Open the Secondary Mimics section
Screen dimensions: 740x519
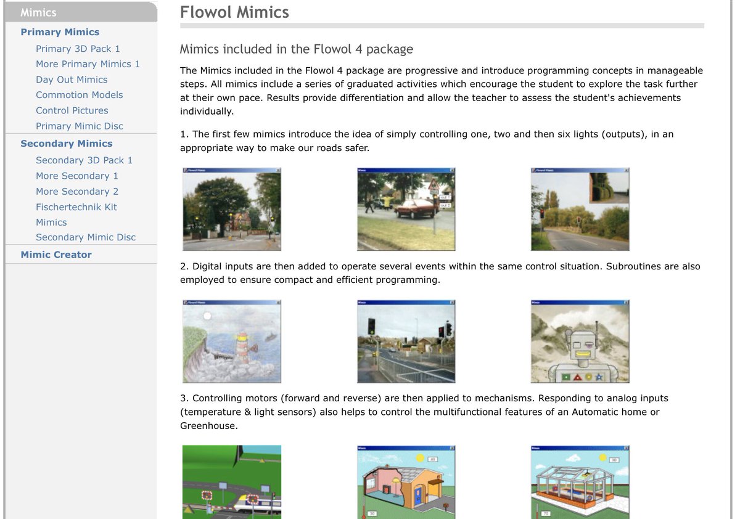pos(66,144)
